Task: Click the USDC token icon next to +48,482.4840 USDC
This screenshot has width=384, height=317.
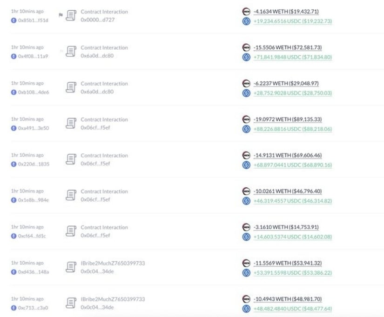Action: 246,309
